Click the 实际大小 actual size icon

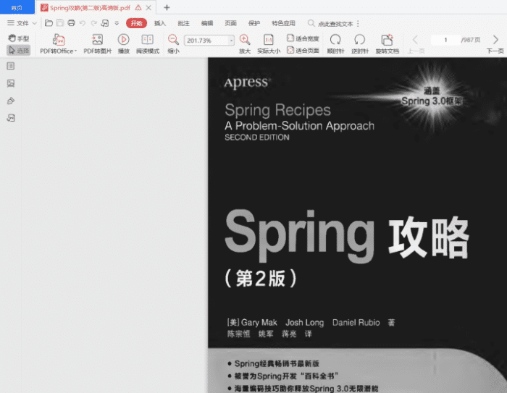269,43
